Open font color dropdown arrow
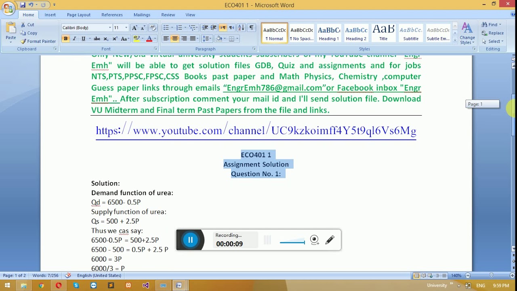The width and height of the screenshot is (517, 291). [155, 39]
